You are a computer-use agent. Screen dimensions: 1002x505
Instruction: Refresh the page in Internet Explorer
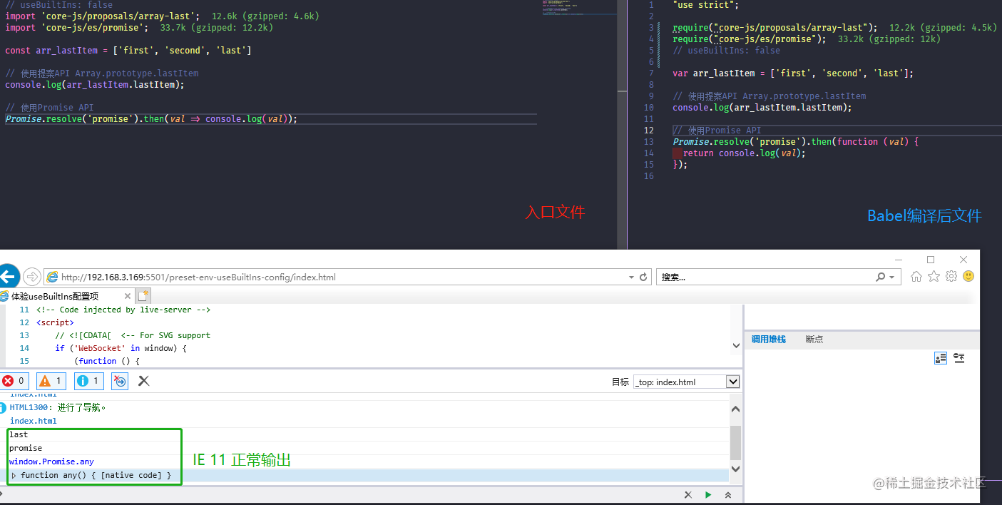[643, 277]
